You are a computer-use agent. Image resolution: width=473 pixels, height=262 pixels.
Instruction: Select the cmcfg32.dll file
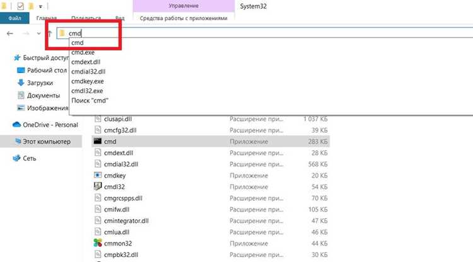[x=120, y=130]
